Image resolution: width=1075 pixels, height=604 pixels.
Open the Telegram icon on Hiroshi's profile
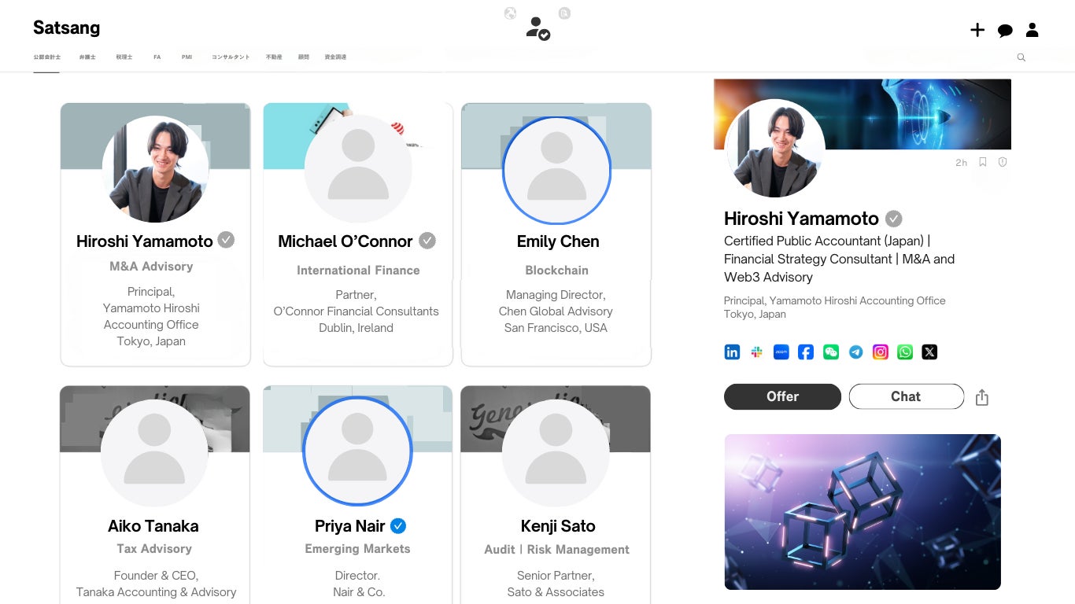tap(855, 352)
